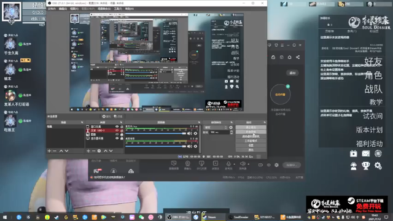This screenshot has width=393, height=221.
Task: Open the first menu in OBS menu bar
Action: [52, 9]
